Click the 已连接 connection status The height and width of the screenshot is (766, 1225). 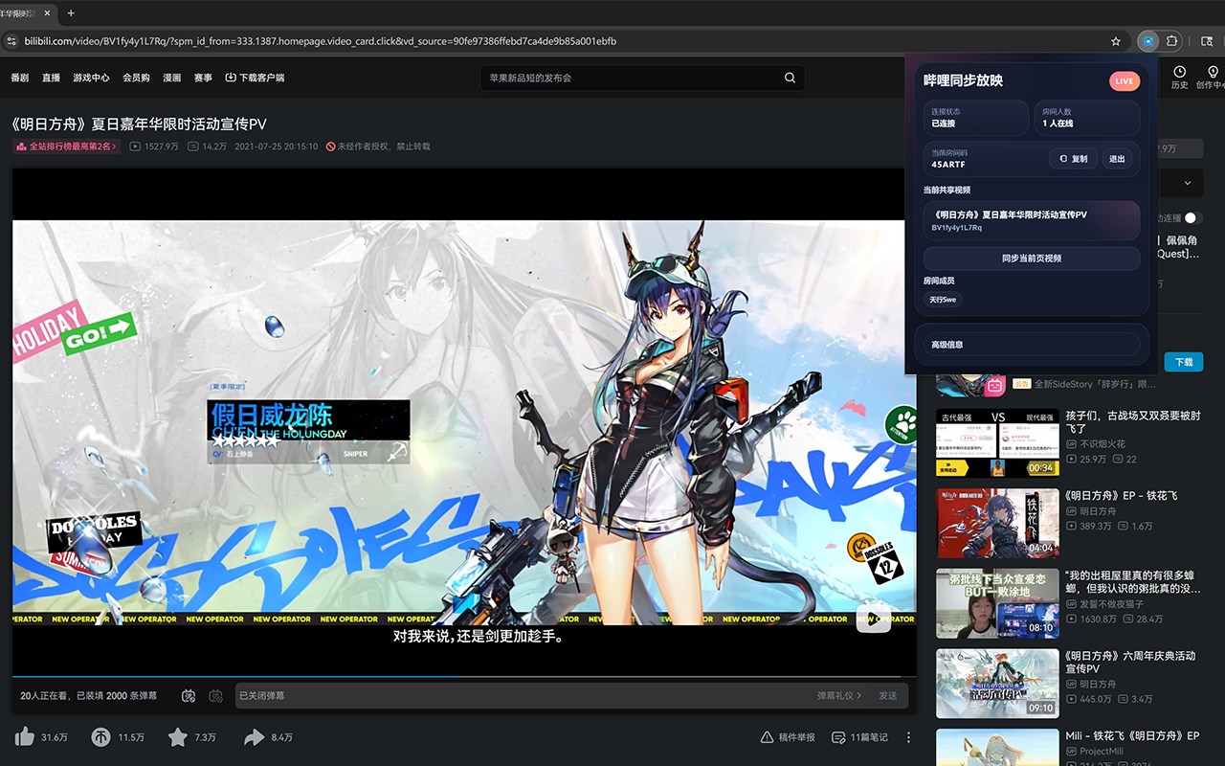pos(943,124)
